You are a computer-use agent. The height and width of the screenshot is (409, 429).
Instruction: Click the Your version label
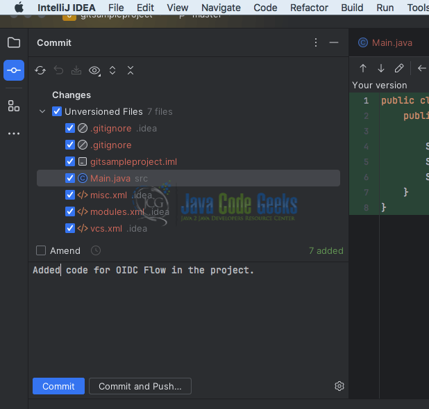(x=380, y=86)
